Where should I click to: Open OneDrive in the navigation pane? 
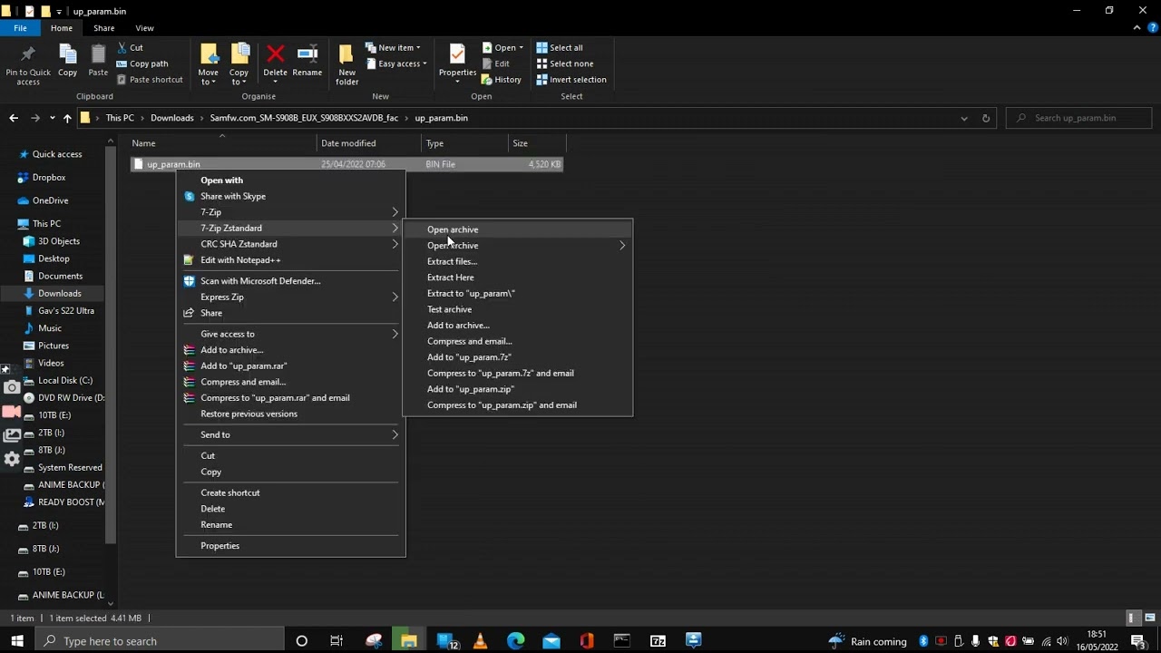50,200
